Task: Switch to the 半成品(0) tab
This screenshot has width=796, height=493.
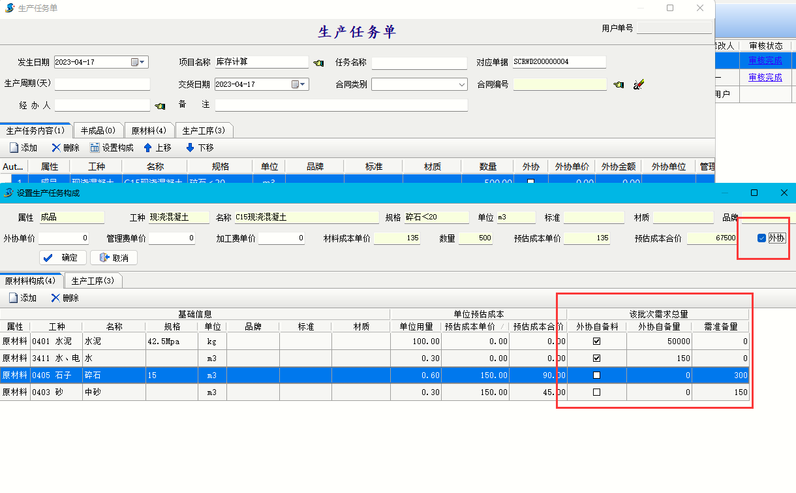Action: click(x=98, y=131)
